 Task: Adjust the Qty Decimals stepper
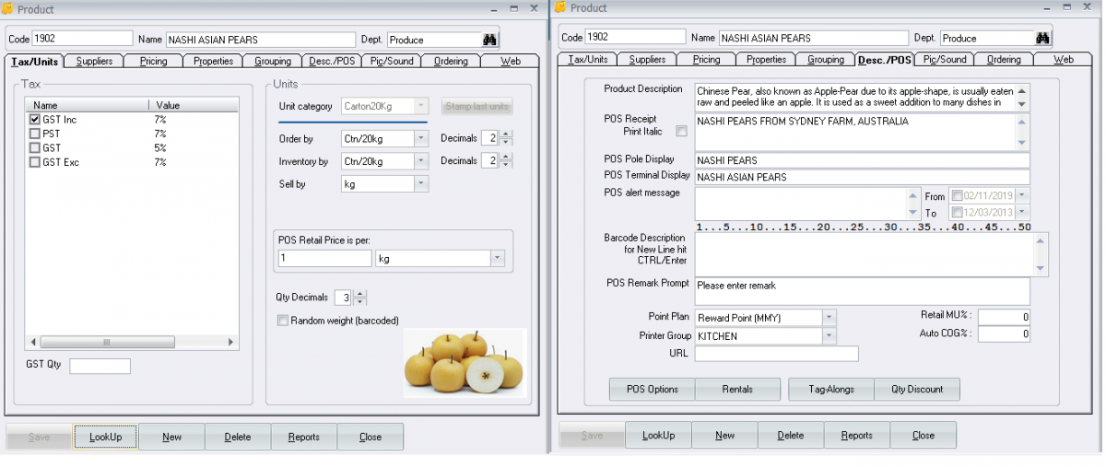(x=360, y=298)
